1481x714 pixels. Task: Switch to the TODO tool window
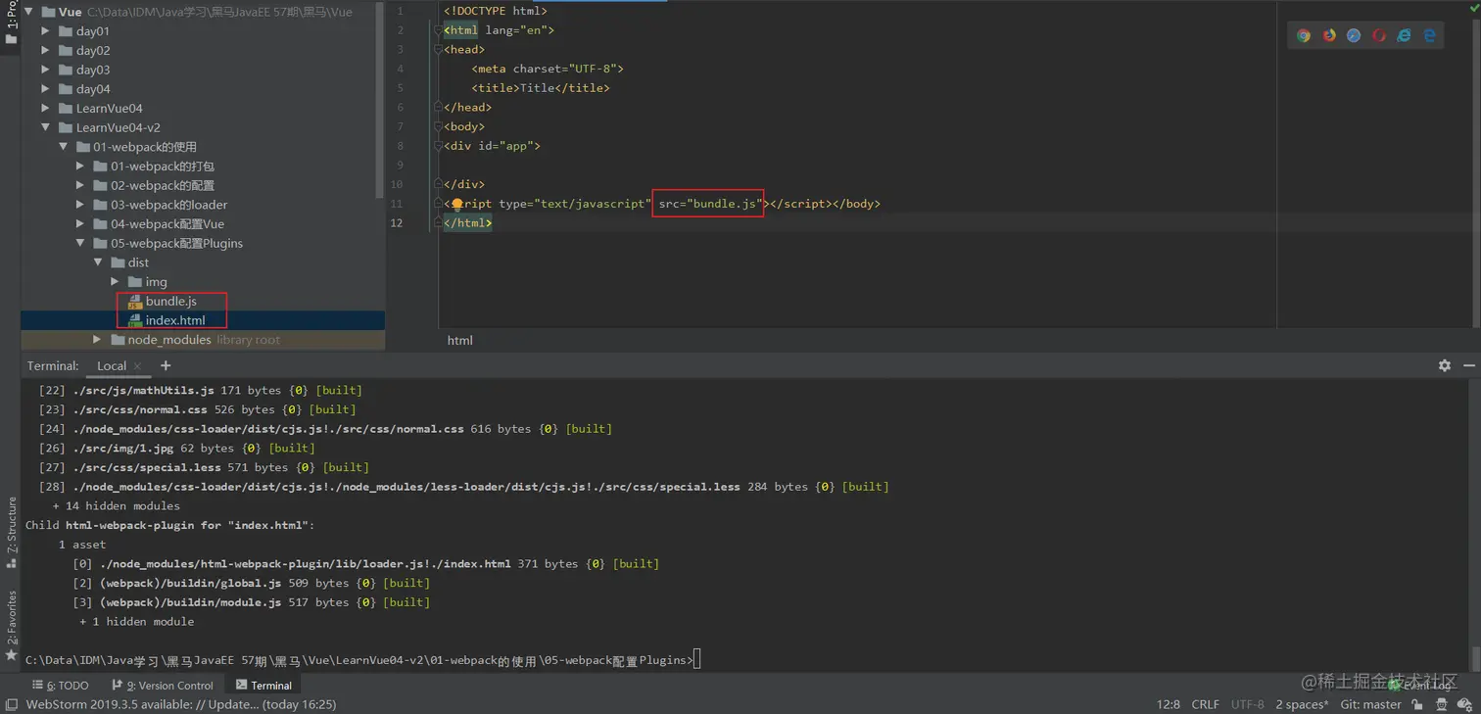coord(60,686)
